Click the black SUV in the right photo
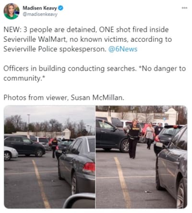Viewport: 192px width, 213px height. [112, 135]
